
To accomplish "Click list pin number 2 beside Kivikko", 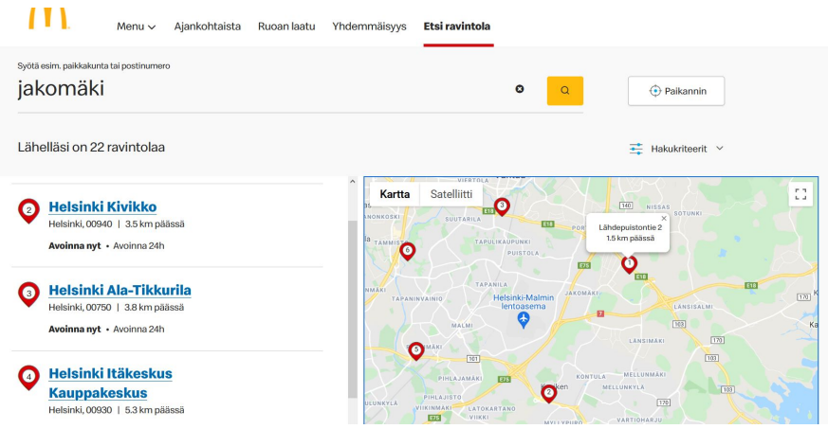I will [x=29, y=211].
